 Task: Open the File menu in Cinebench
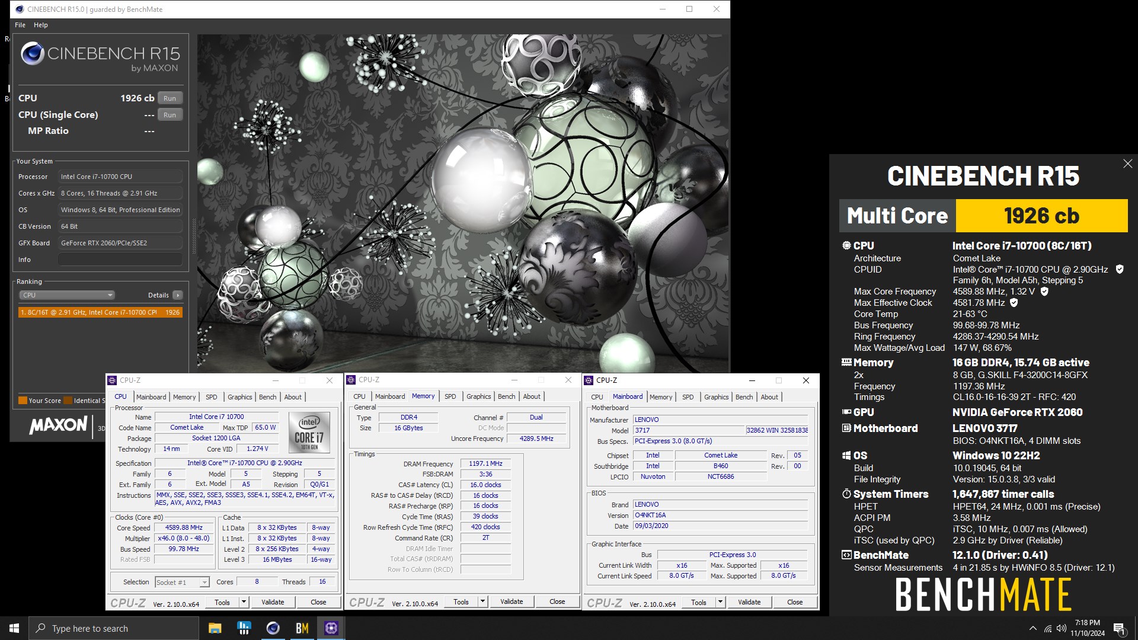[x=20, y=25]
